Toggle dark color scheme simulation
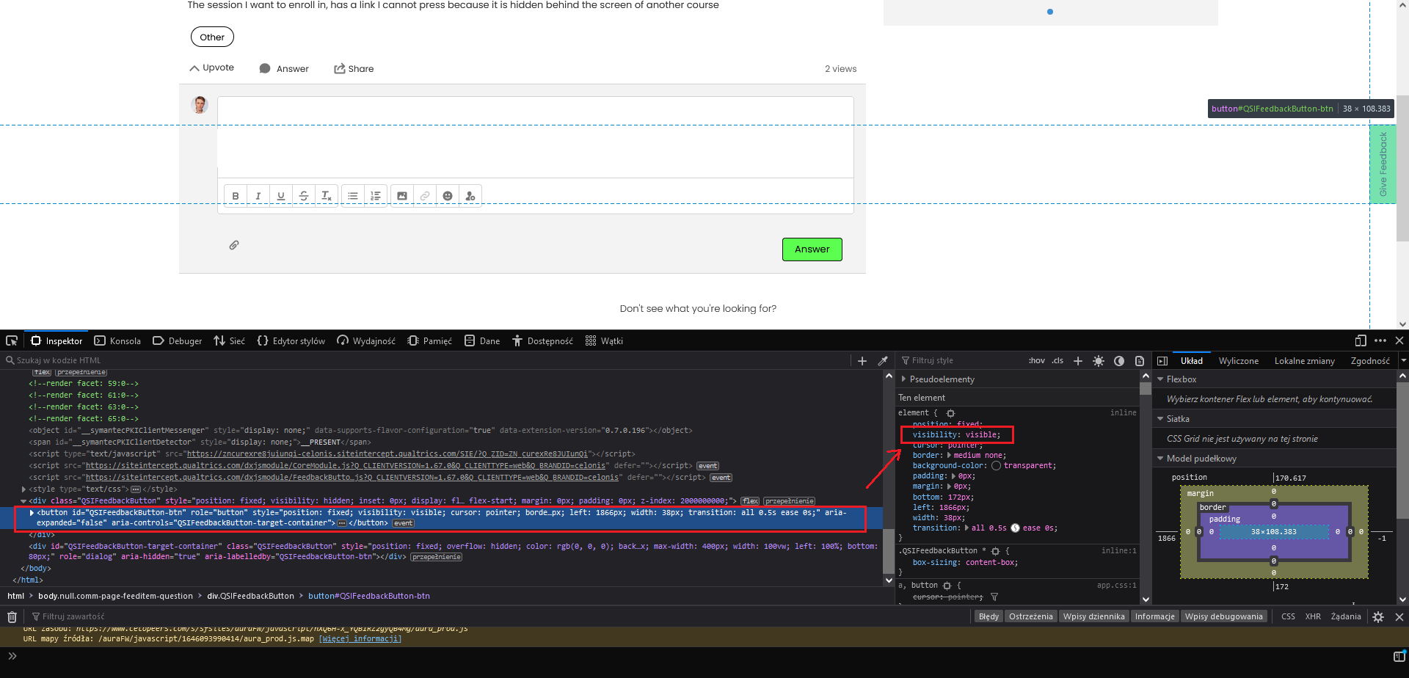Image resolution: width=1409 pixels, height=678 pixels. click(1119, 360)
